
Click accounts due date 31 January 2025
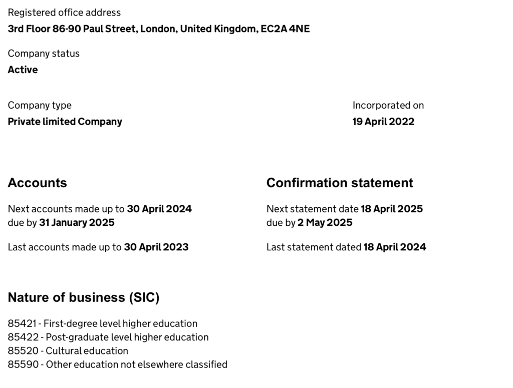[77, 223]
